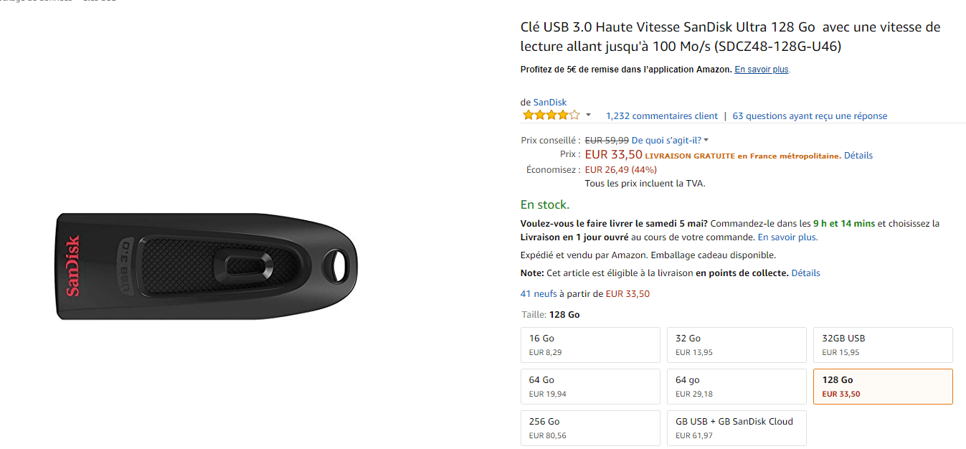Click the star rating icons
The image size is (966, 449).
tap(550, 115)
